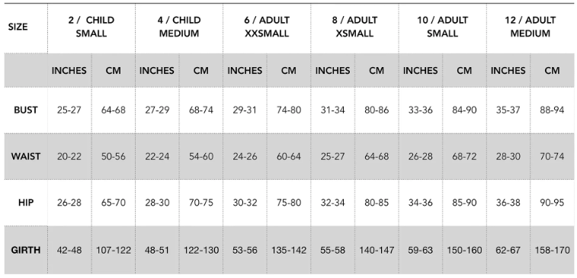
Task: Click the 6 / ADULT XXSMALL header
Action: pyautogui.click(x=267, y=27)
